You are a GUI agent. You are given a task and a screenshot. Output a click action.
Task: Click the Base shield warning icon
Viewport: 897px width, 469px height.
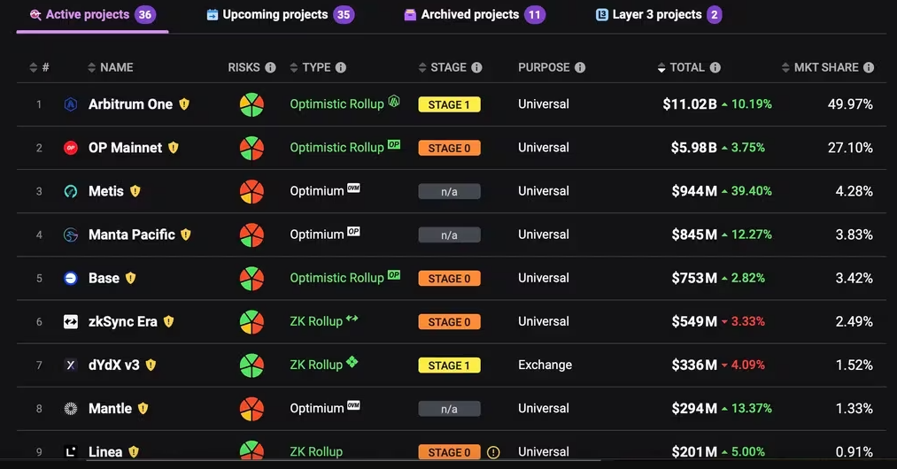(130, 278)
